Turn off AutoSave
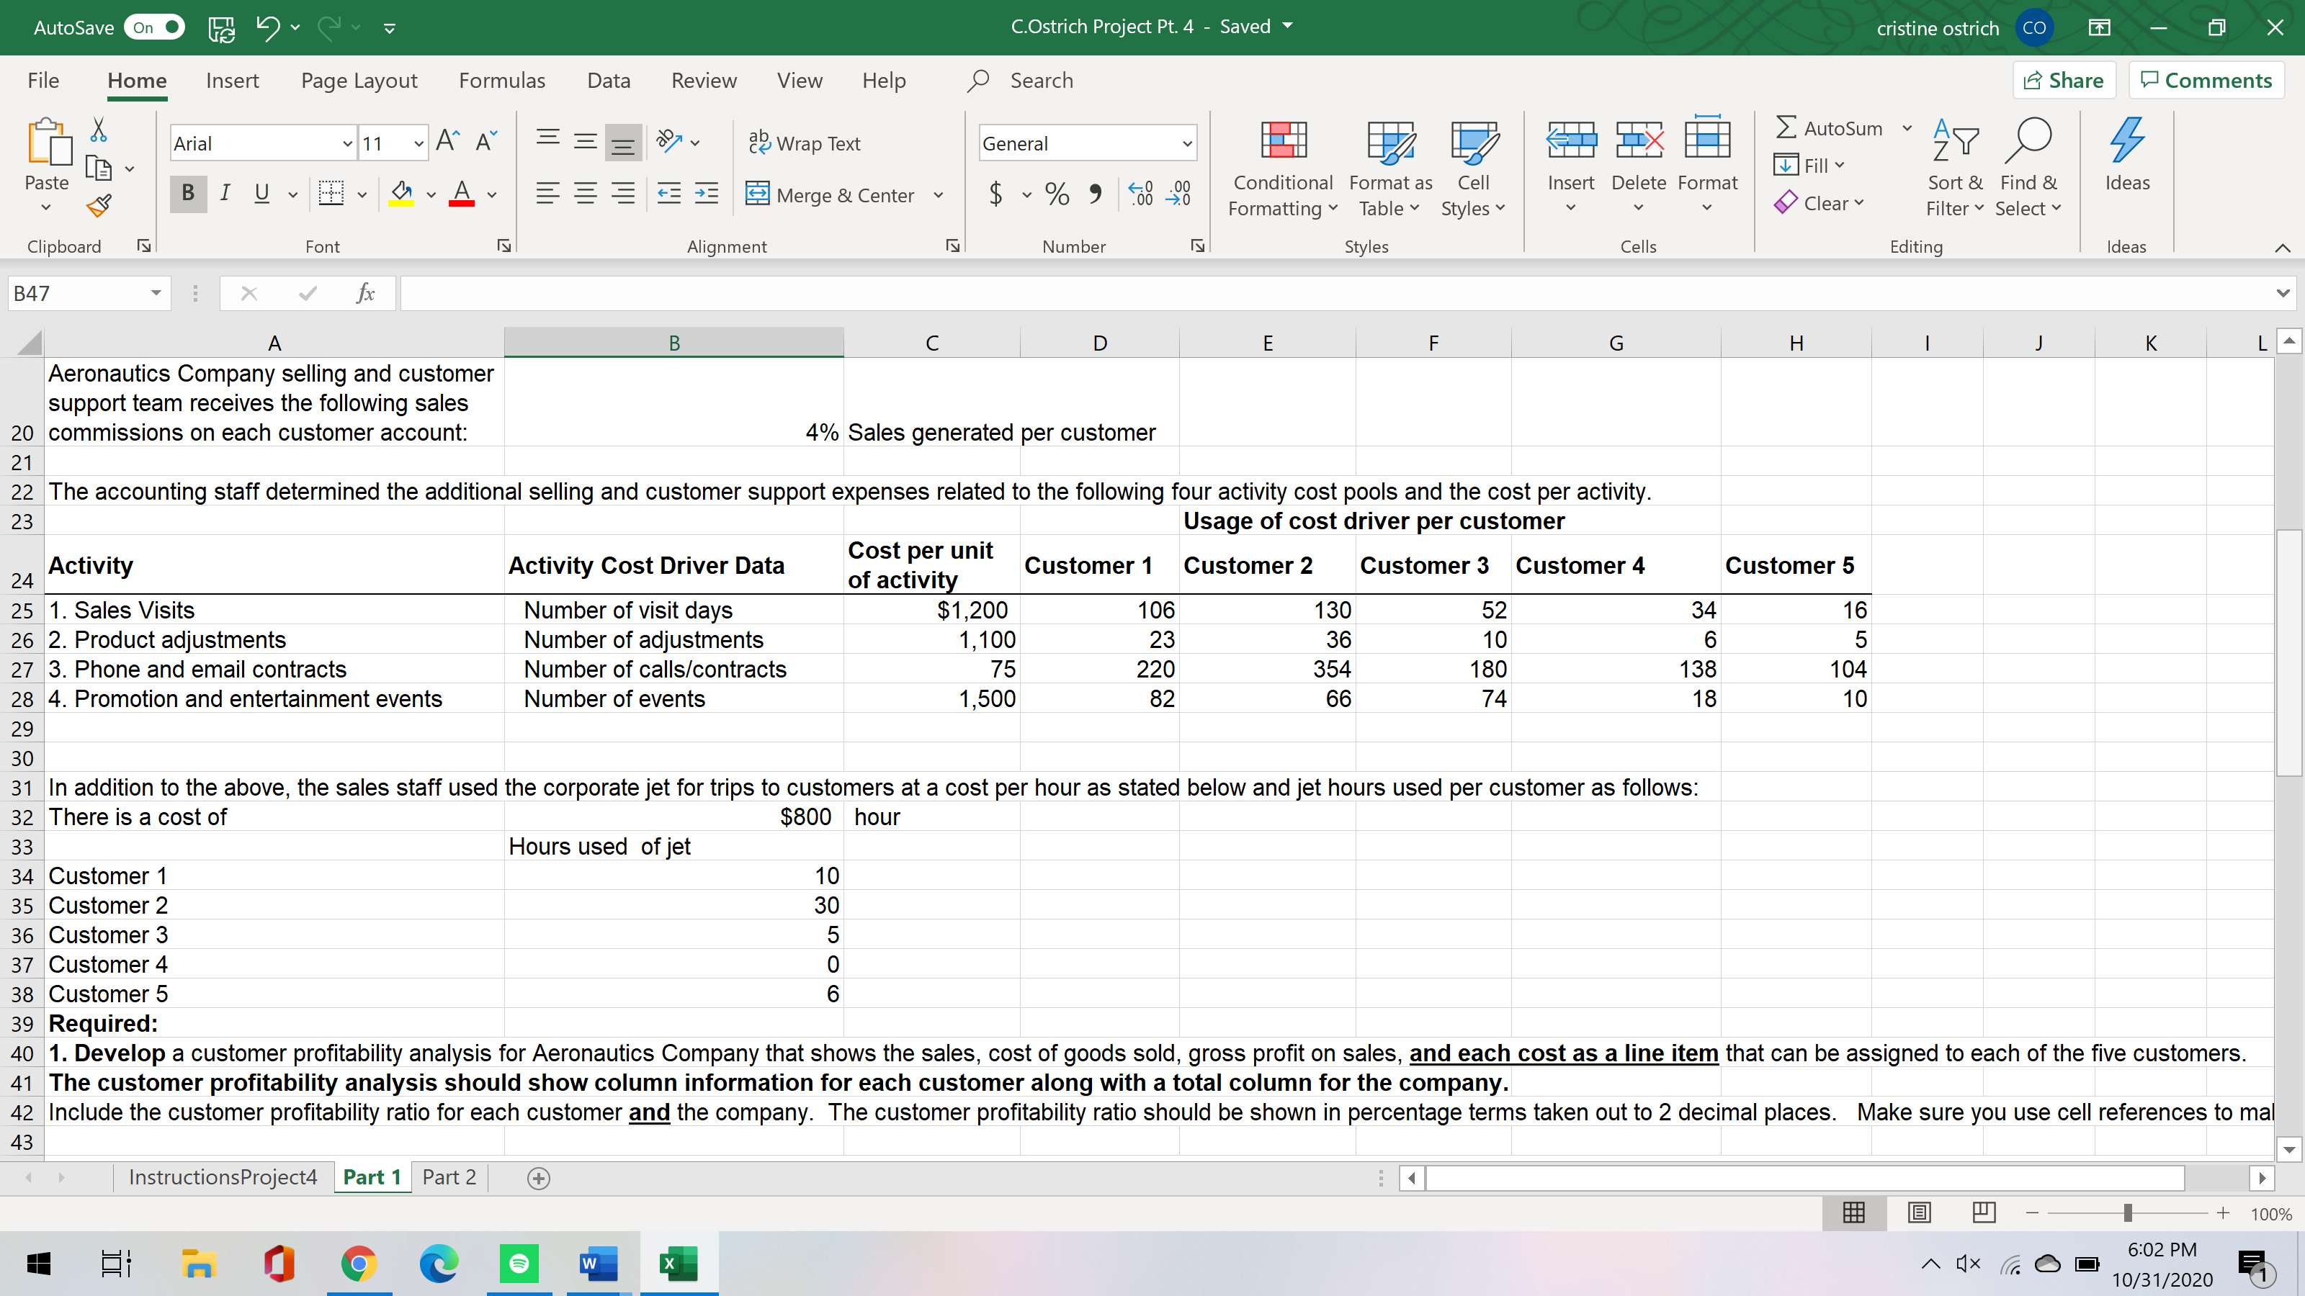The image size is (2305, 1296). coord(154,27)
